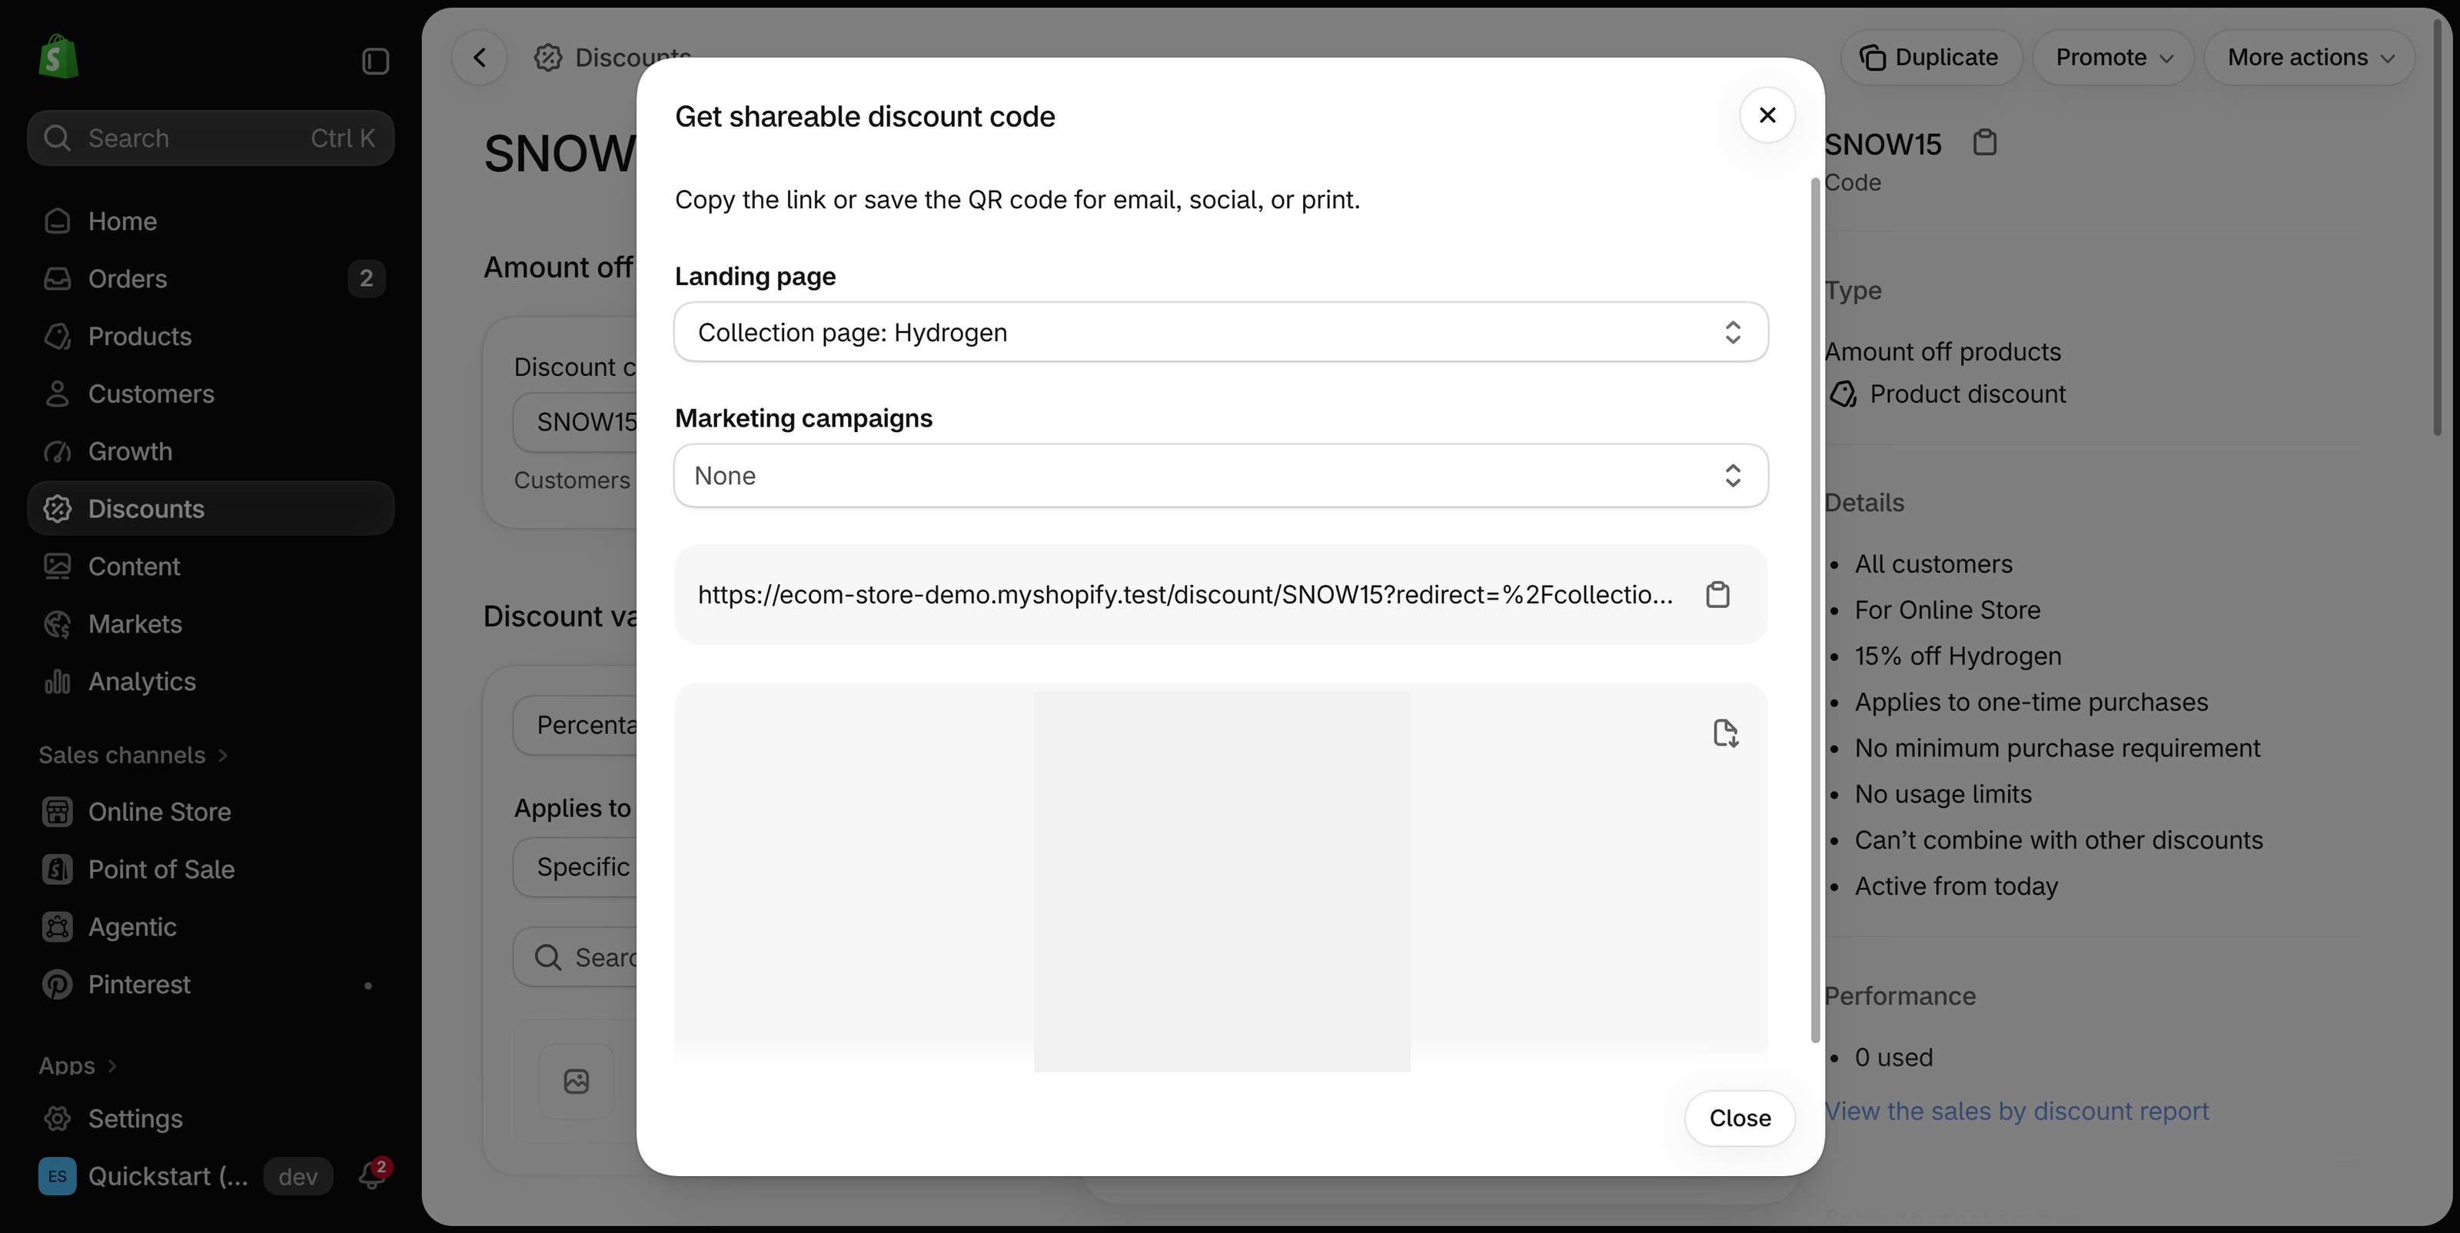This screenshot has height=1233, width=2460.
Task: Open the Marketing campaigns dropdown
Action: pos(1221,476)
